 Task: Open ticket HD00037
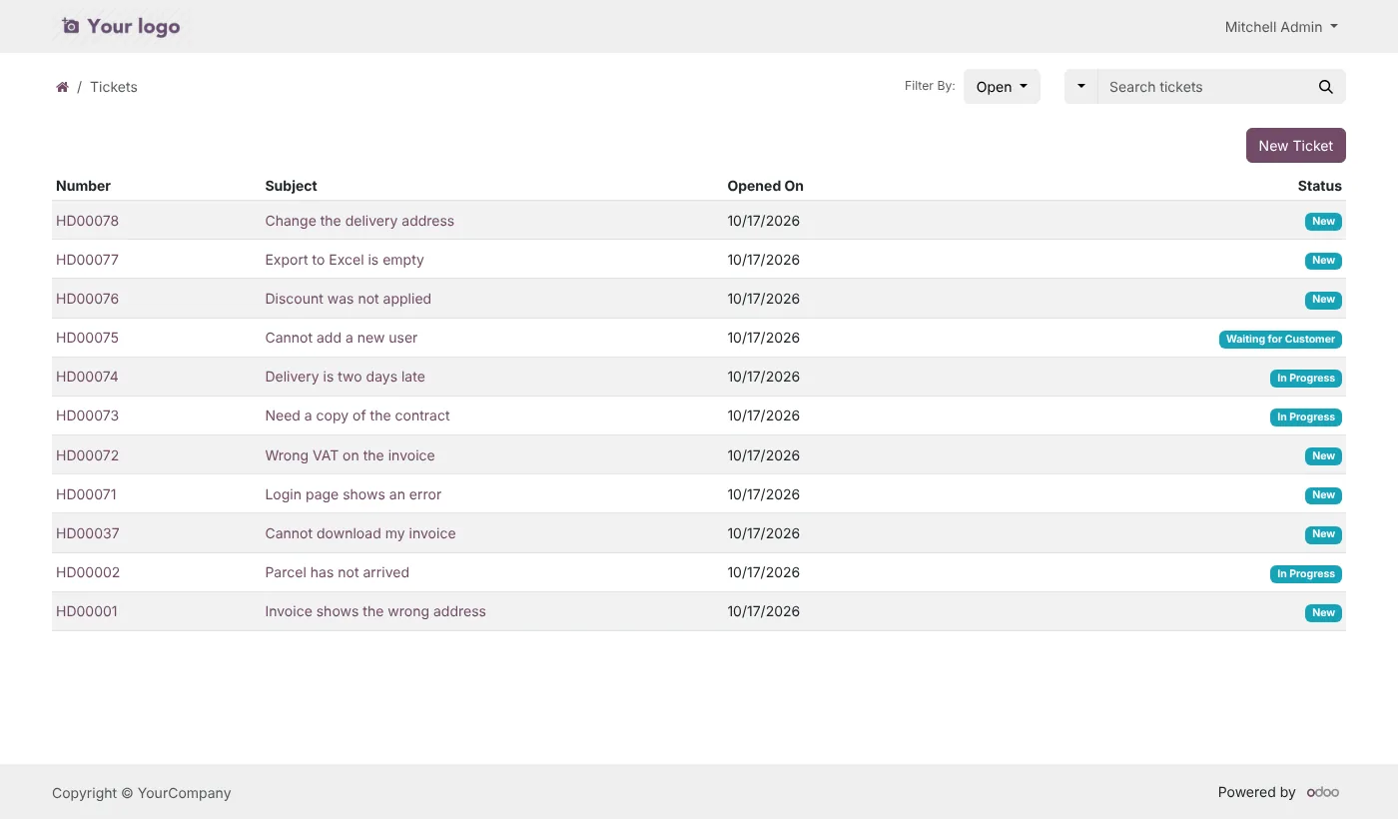pos(87,533)
